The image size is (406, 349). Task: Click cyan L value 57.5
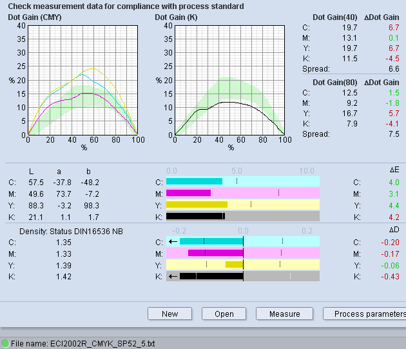point(36,183)
